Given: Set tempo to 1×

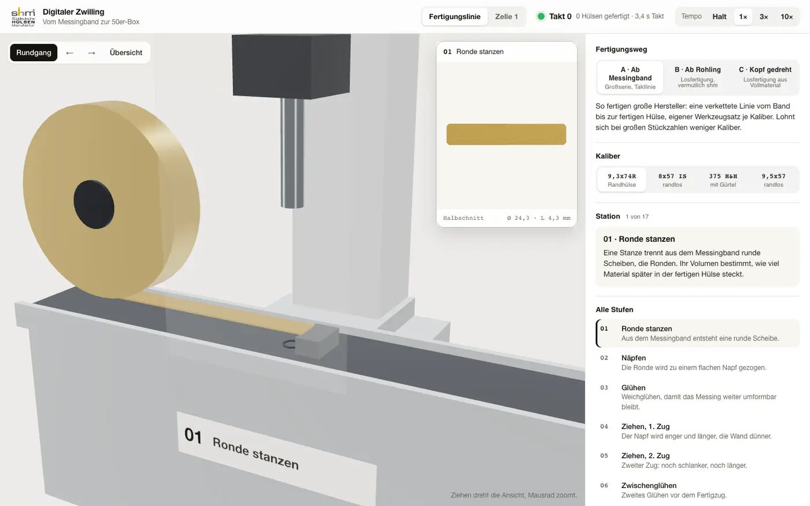Looking at the screenshot, I should (x=743, y=17).
